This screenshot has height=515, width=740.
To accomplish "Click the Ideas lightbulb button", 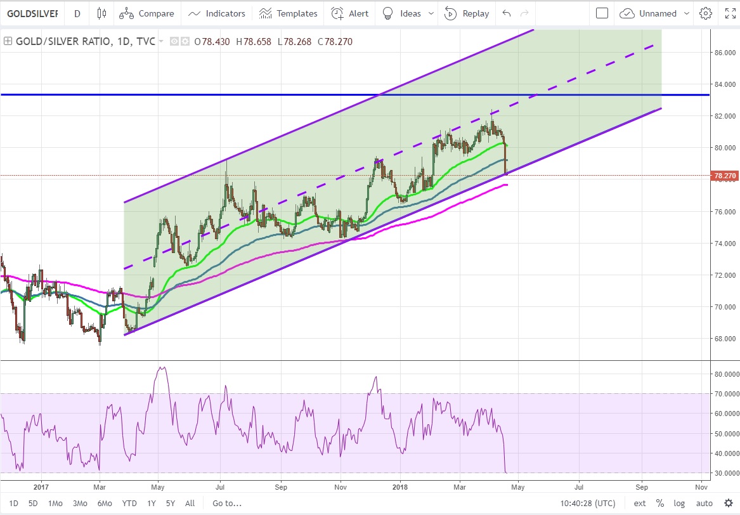I will pyautogui.click(x=401, y=14).
